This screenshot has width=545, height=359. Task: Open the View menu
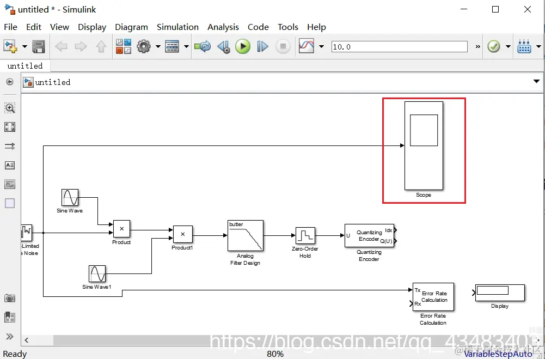tap(59, 27)
